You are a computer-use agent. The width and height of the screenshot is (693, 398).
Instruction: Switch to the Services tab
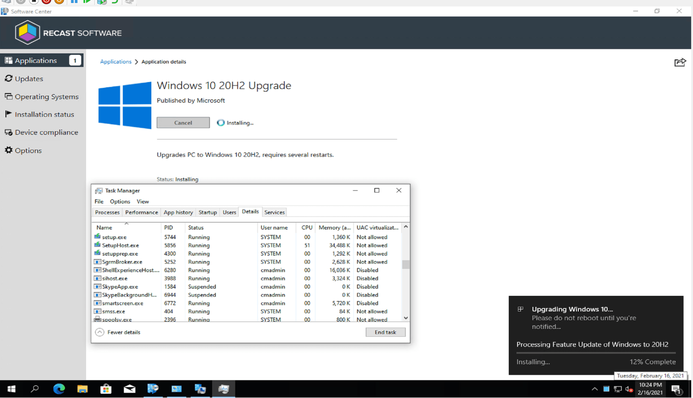(274, 212)
